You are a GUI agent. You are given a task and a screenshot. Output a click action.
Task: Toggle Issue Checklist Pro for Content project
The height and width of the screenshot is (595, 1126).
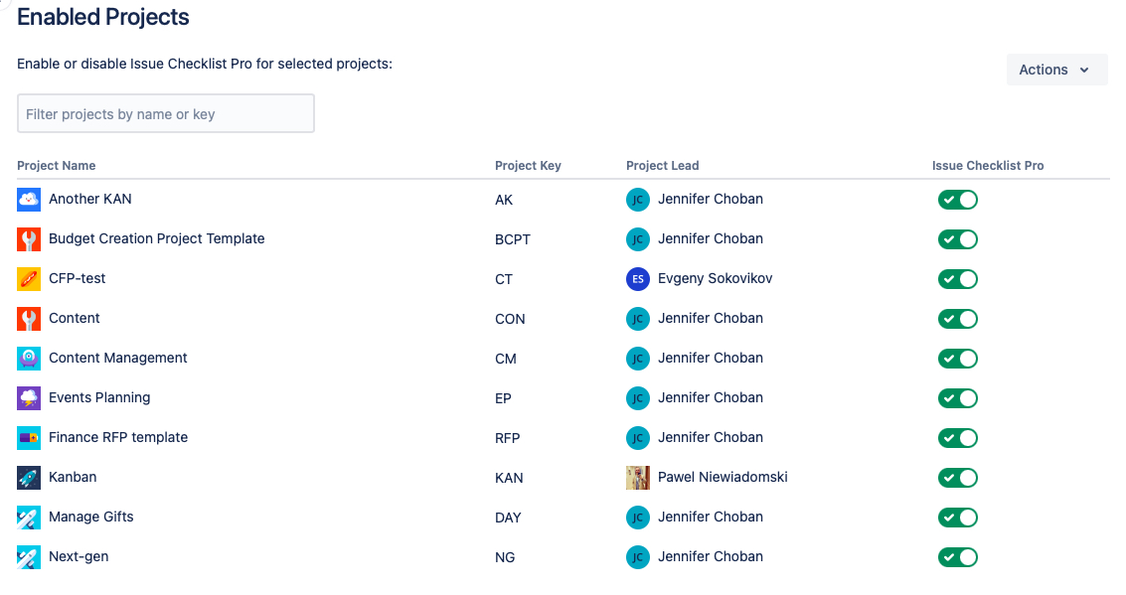coord(958,319)
